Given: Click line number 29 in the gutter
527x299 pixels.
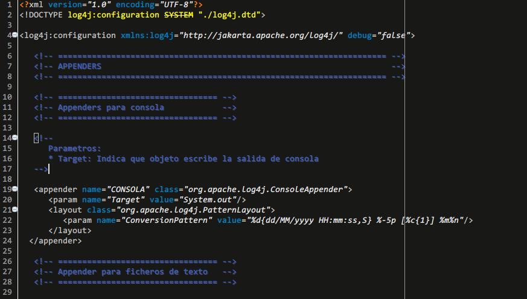Looking at the screenshot, I should coord(7,292).
